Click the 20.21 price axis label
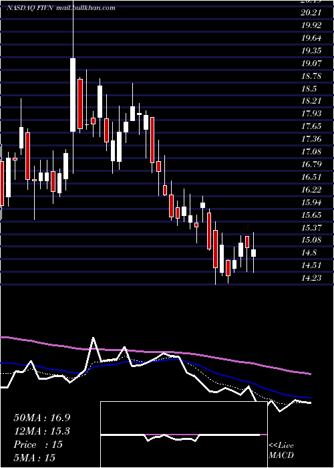 [x=311, y=13]
